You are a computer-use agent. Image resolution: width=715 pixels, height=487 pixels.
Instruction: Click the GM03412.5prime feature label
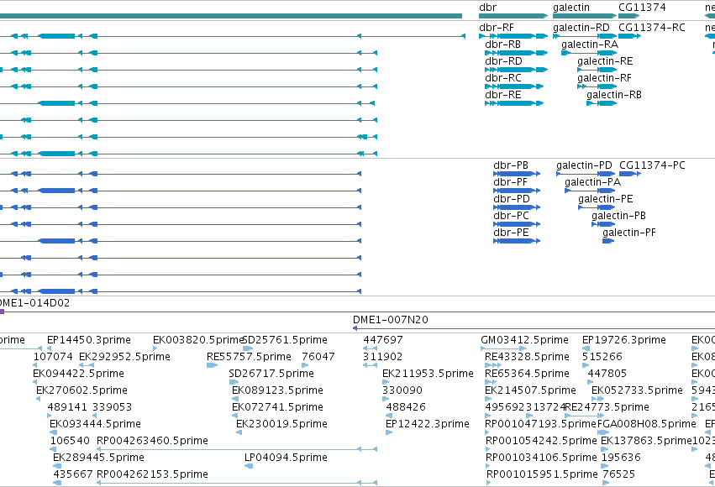click(x=524, y=340)
